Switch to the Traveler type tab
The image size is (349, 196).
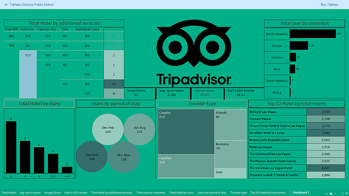[x=238, y=193]
